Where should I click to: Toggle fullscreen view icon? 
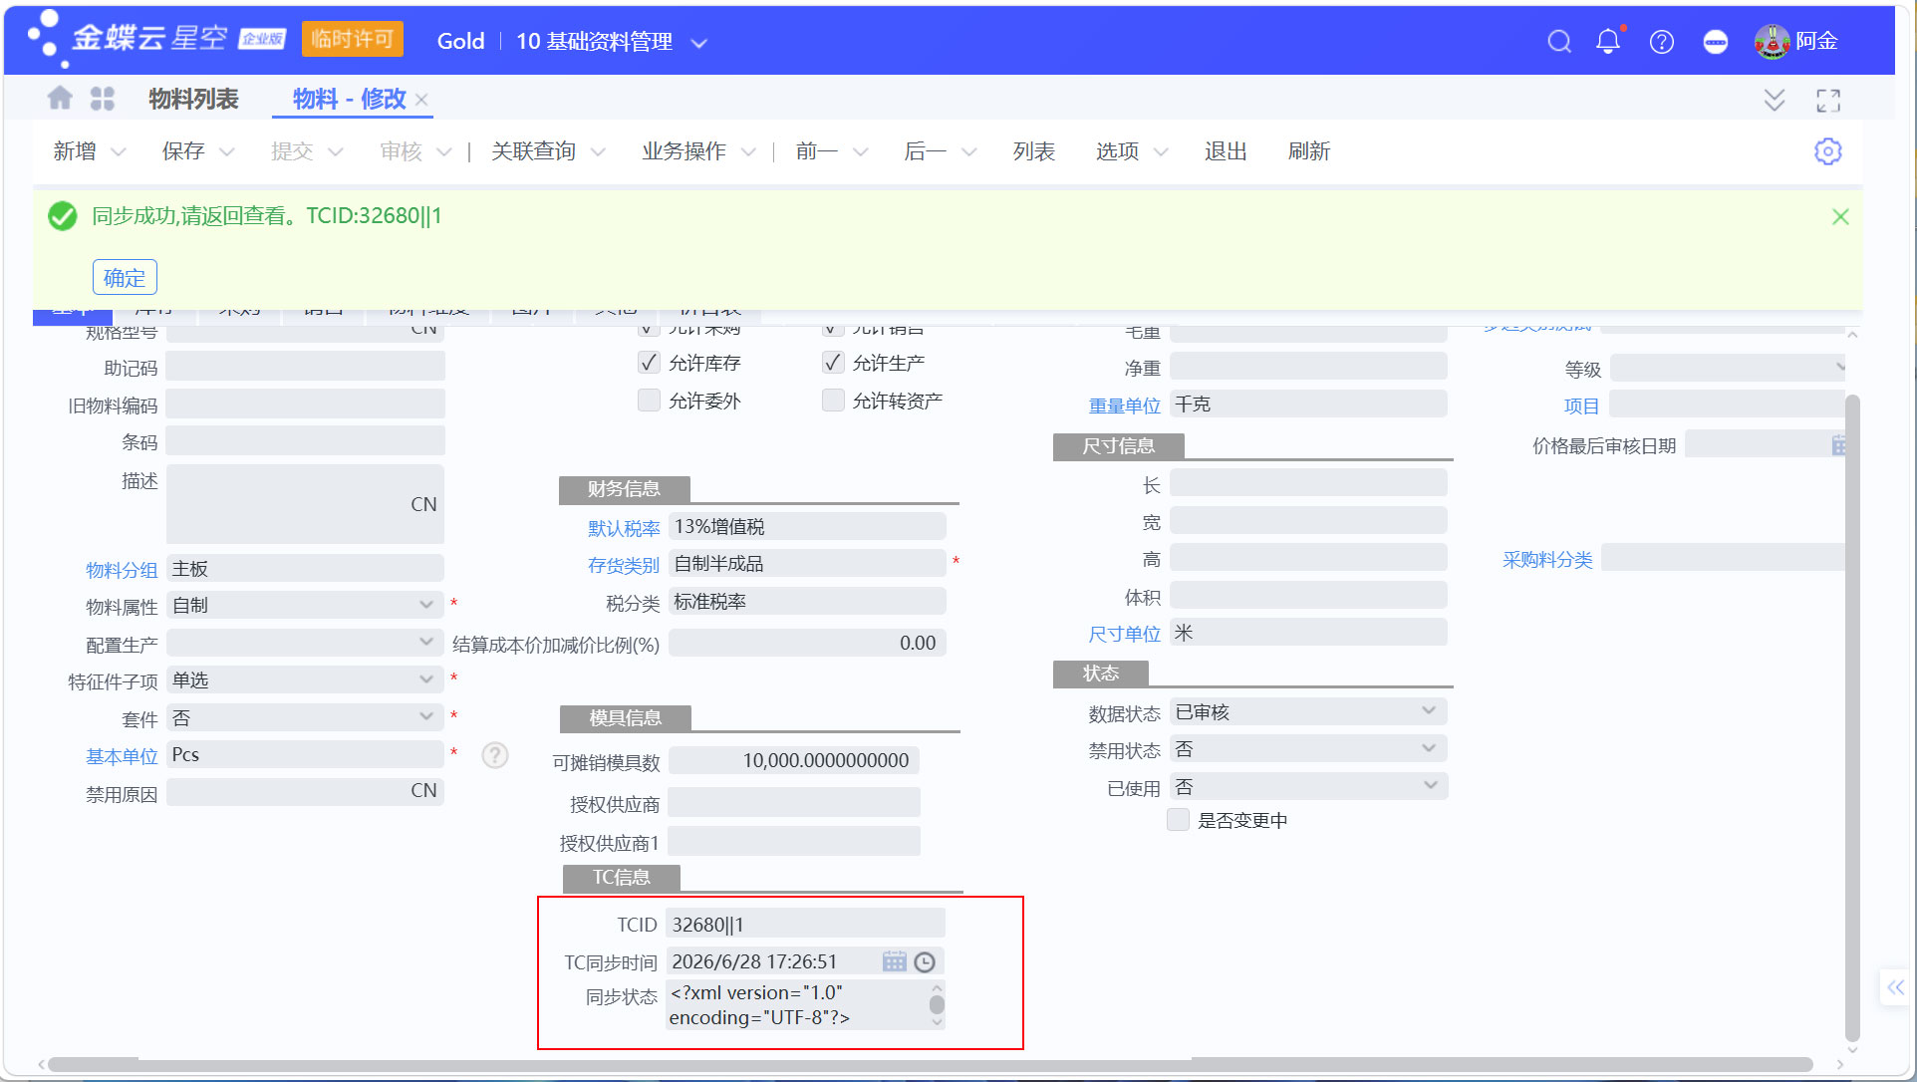pos(1828,101)
